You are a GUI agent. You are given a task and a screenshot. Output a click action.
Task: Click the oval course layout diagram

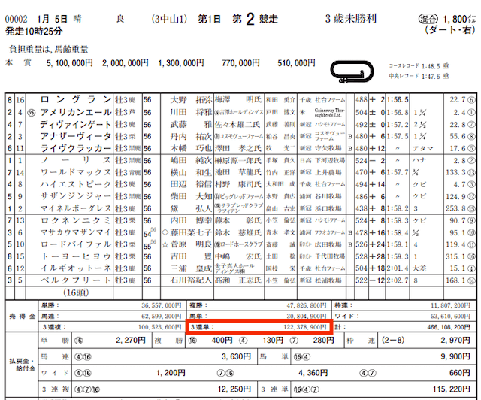point(352,72)
